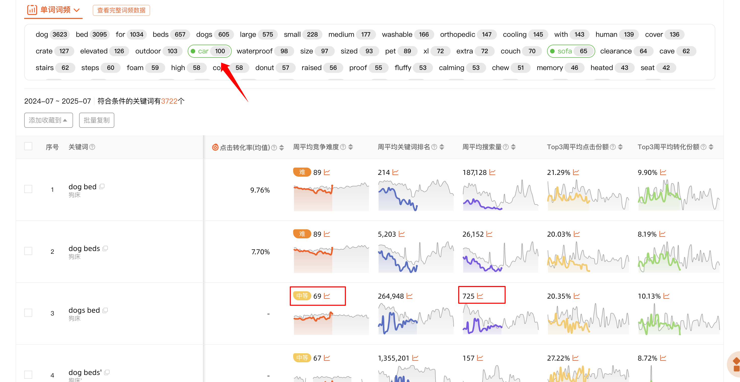Image resolution: width=740 pixels, height=382 pixels.
Task: Click help icon beside 周平均竞争难度 header
Action: click(343, 147)
